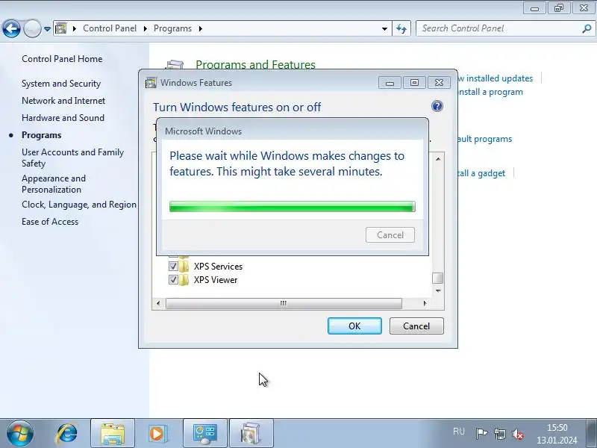The image size is (597, 448).
Task: Click the Programs and Features icon
Action: click(x=175, y=64)
